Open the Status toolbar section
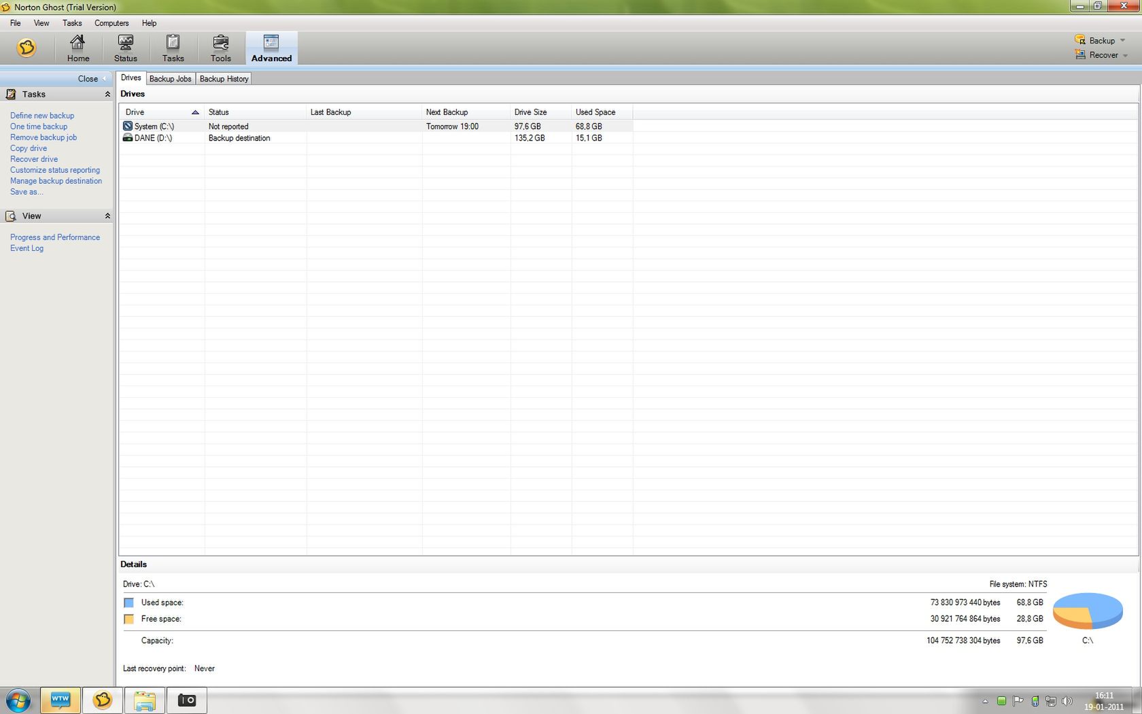The height and width of the screenshot is (714, 1142). pos(126,48)
